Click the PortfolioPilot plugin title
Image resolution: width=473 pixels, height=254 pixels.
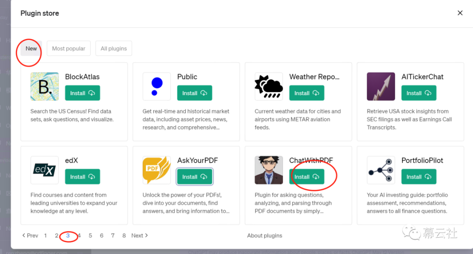(422, 160)
